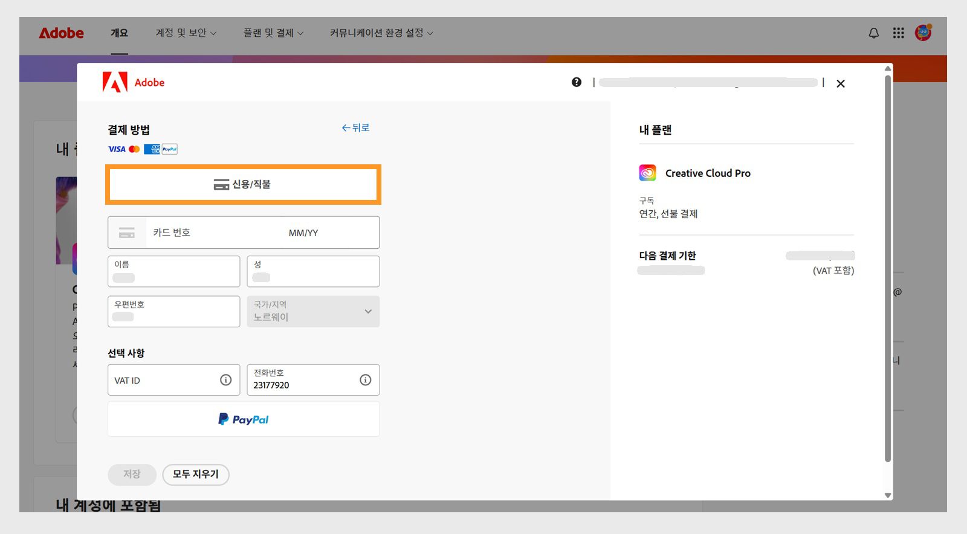Click the 선택 사항 heading
The height and width of the screenshot is (534, 967).
coord(126,353)
